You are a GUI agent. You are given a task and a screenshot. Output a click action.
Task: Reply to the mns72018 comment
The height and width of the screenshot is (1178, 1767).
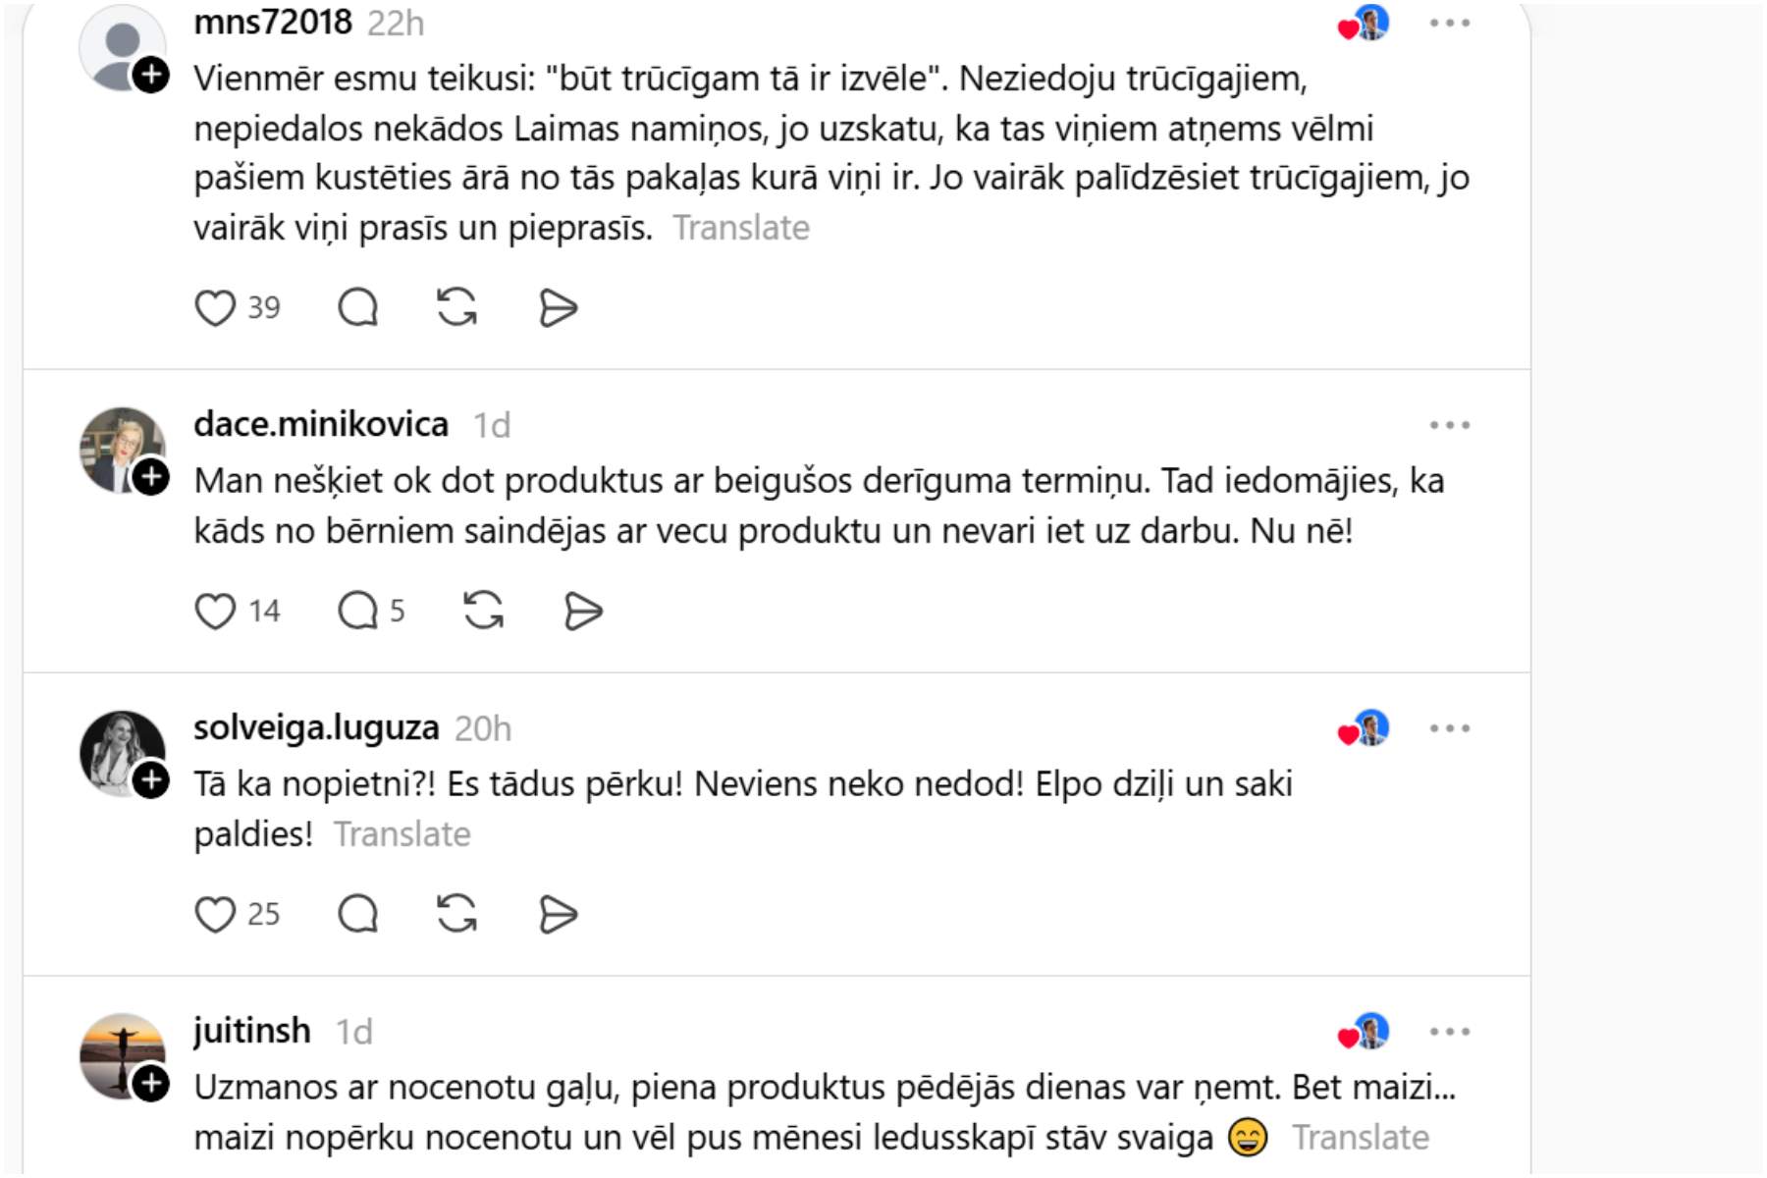click(358, 308)
